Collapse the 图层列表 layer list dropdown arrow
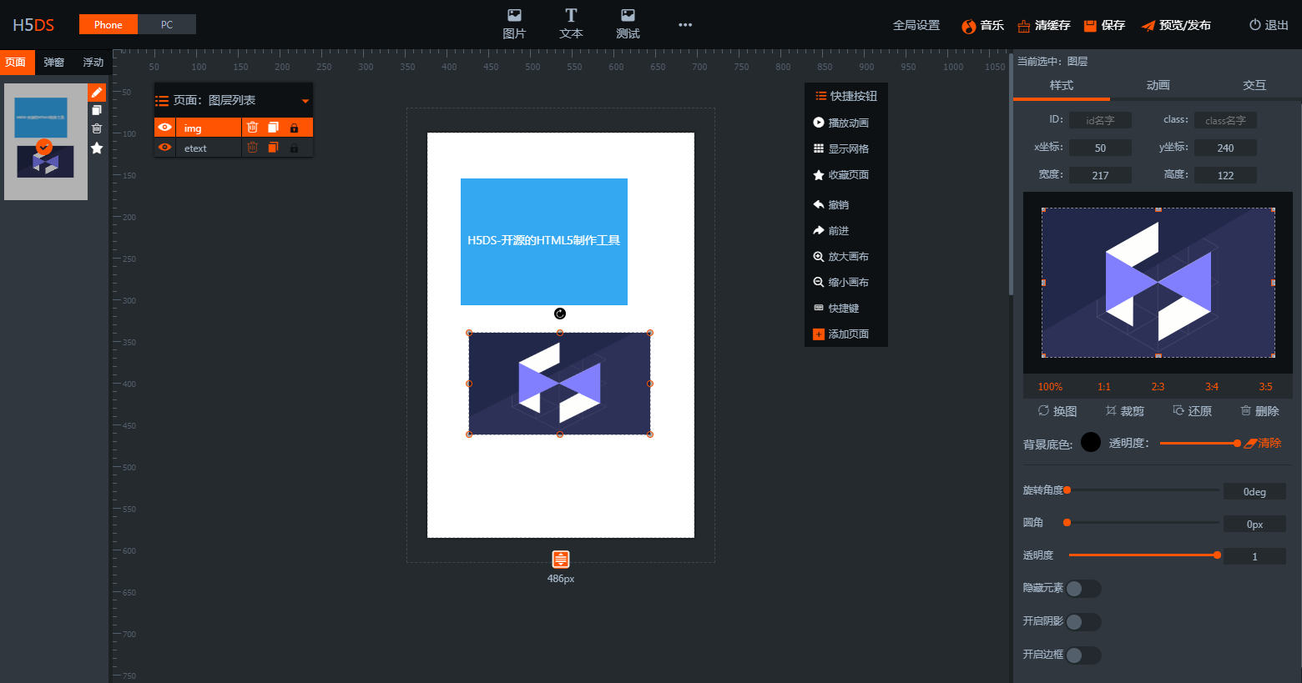Screen dimensions: 1302x683 [x=305, y=101]
